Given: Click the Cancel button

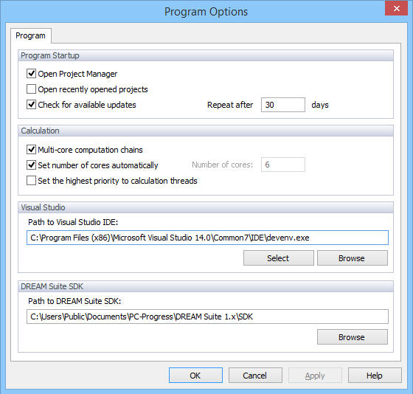Looking at the screenshot, I should click(x=255, y=376).
